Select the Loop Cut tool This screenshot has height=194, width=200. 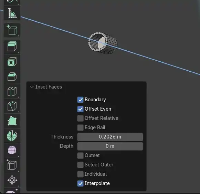tap(12, 91)
